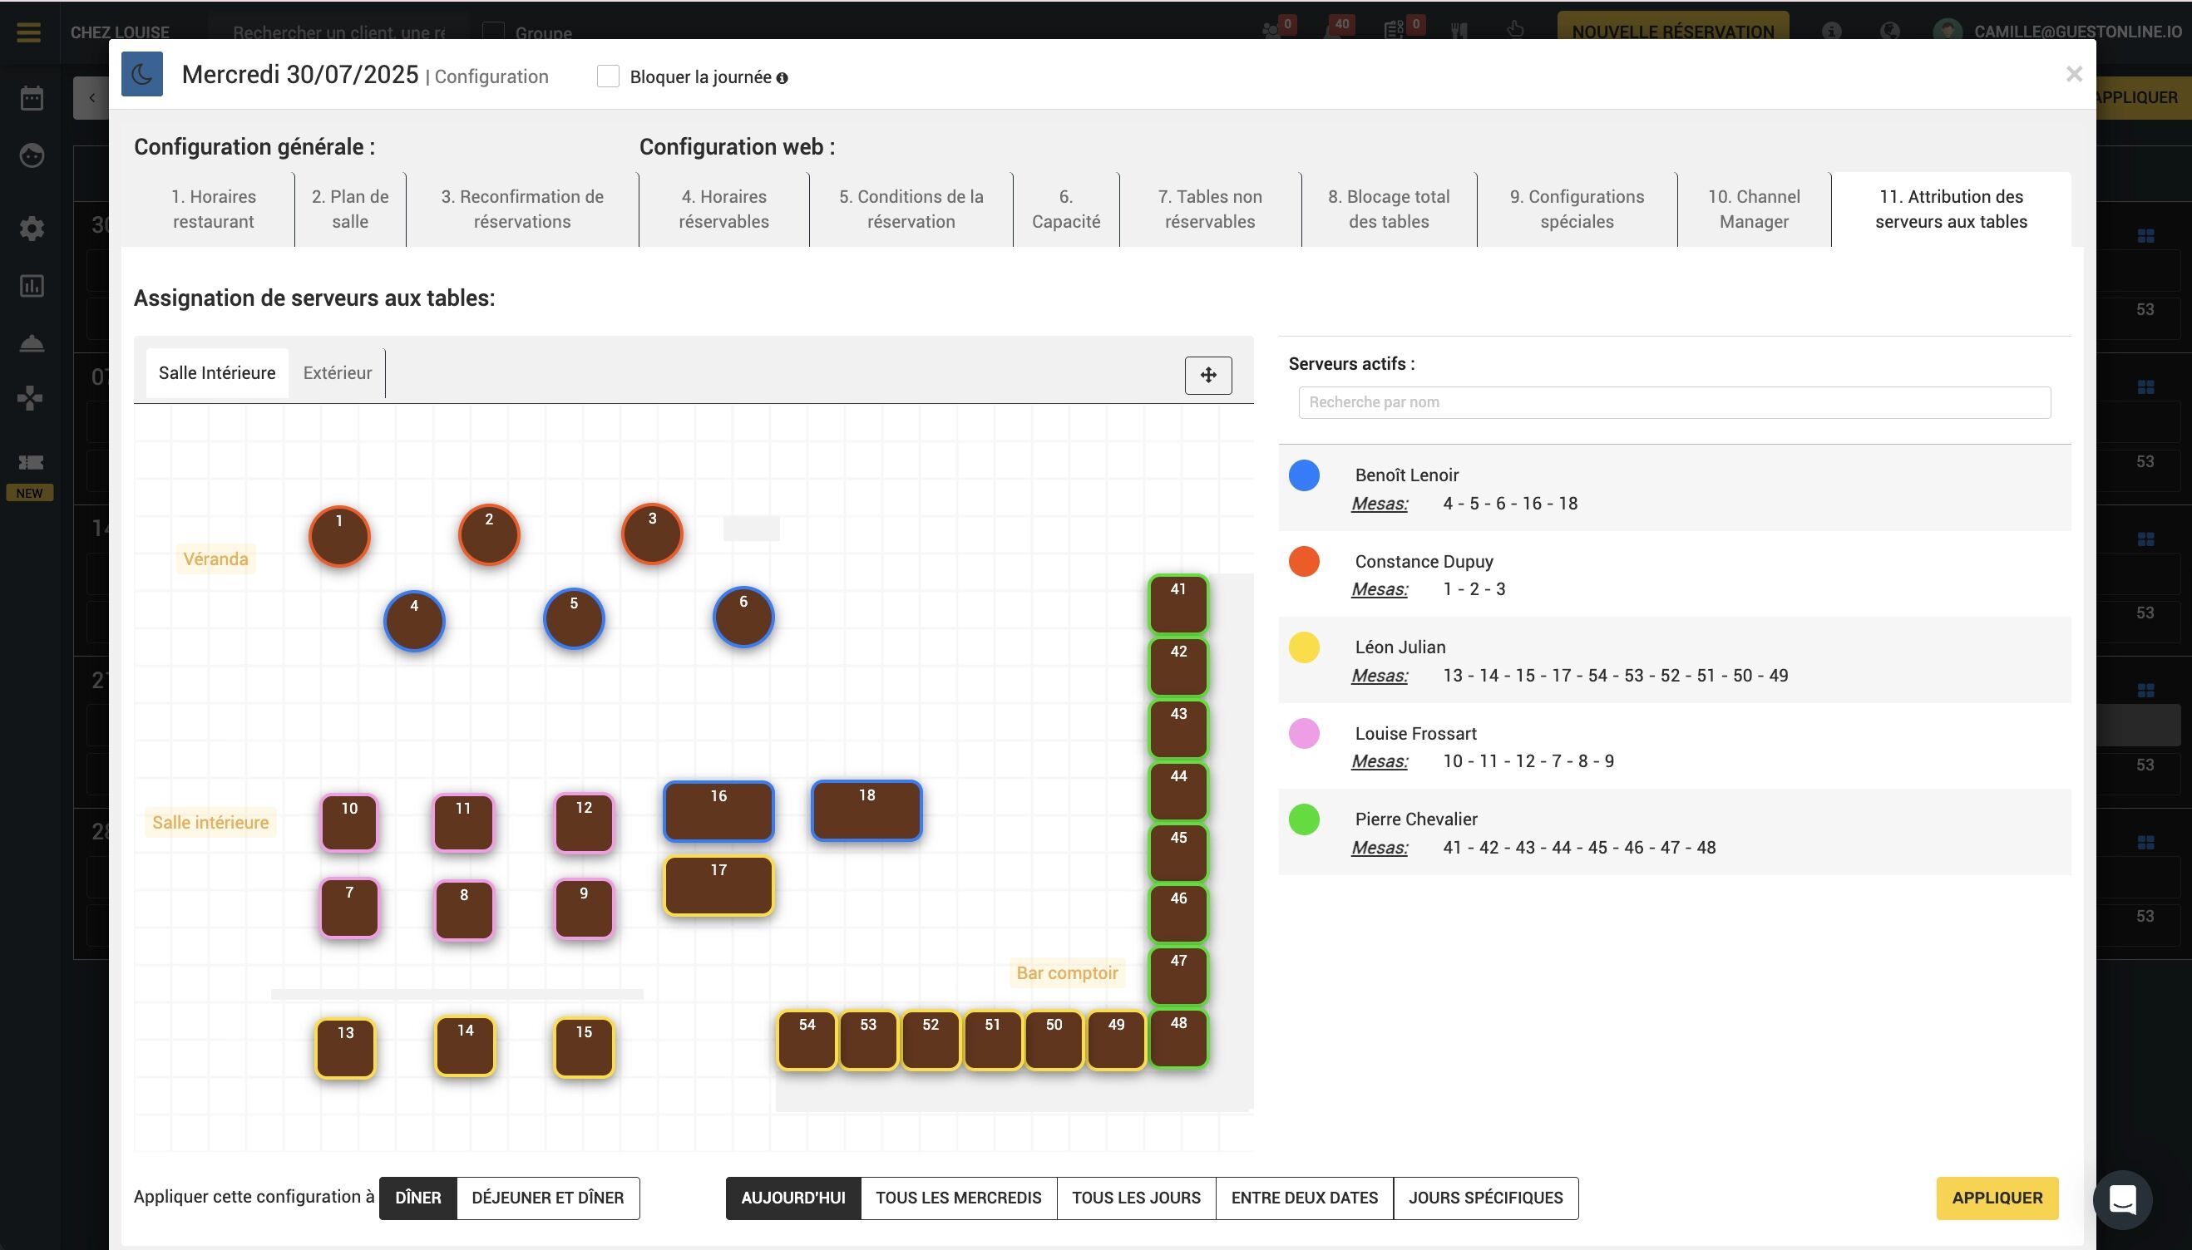Click the info icon beside Bloquer la journée

pyautogui.click(x=782, y=78)
